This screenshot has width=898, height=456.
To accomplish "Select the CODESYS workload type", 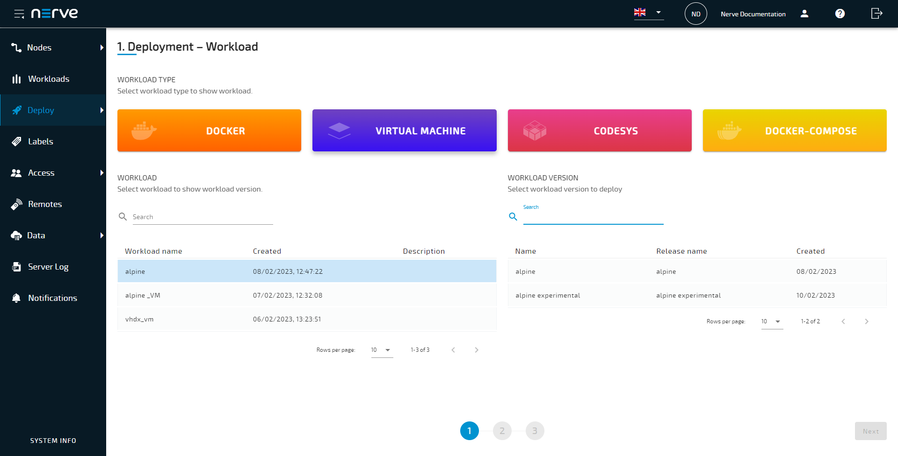I will [x=599, y=130].
